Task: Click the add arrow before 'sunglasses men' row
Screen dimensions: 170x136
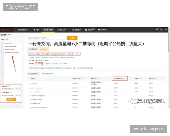Action: (x=29, y=103)
